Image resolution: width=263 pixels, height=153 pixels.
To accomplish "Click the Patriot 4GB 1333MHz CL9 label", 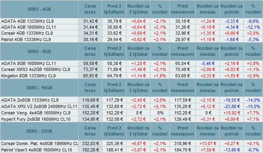I will click(x=26, y=39).
